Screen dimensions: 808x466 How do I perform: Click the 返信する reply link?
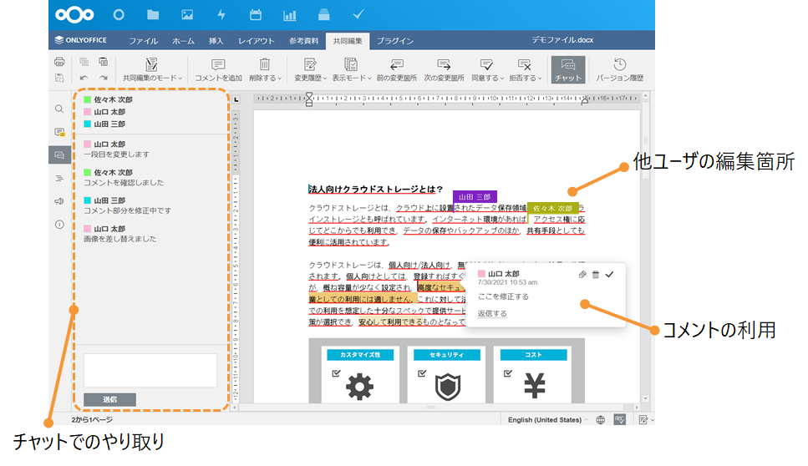[x=492, y=313]
